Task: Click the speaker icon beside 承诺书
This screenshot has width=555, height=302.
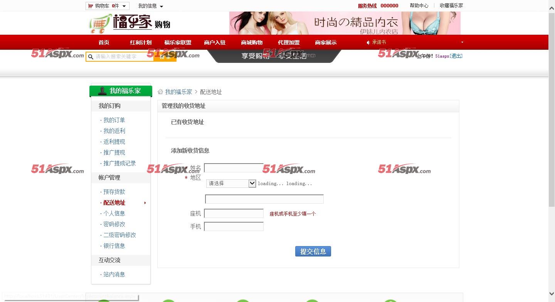Action: 368,42
